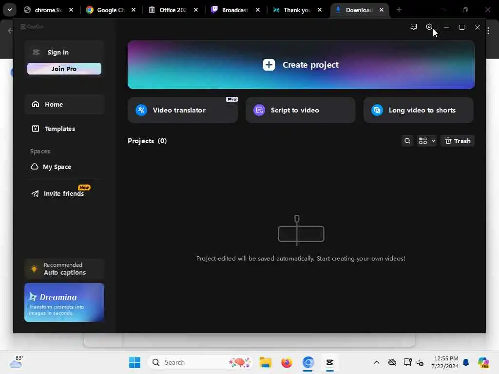Viewport: 499px width, 374px height.
Task: Click Sign in in the sidebar
Action: [x=58, y=52]
